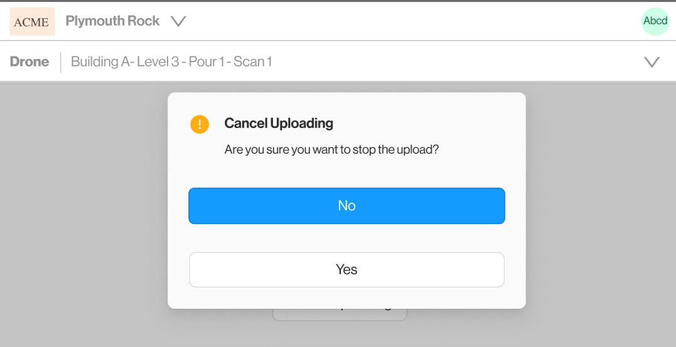Click the ACME company logo
Screen dimensions: 676x347
pos(32,21)
